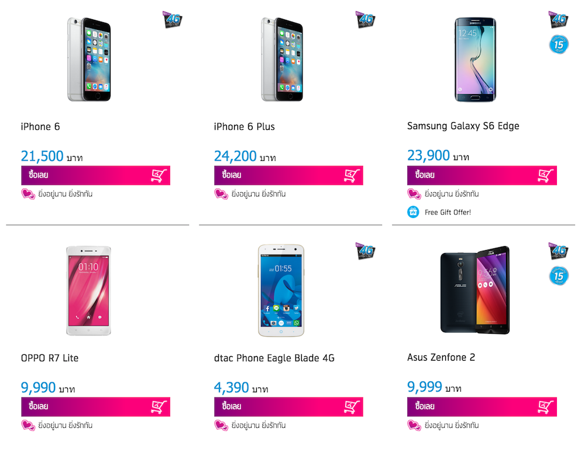Click the cart icon on Asus Zenfone 2 button
585x453 pixels.
tap(545, 406)
